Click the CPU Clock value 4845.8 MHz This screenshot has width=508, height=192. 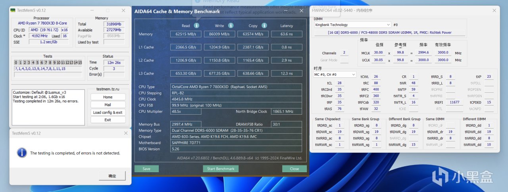pyautogui.click(x=236, y=99)
